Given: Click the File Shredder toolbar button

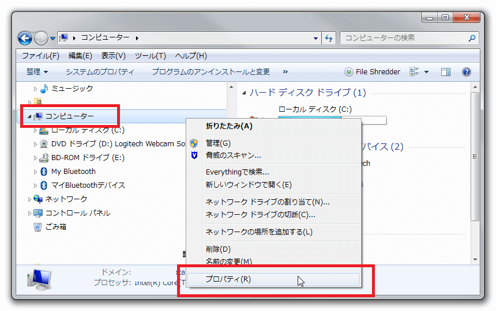Looking at the screenshot, I should coord(372,72).
